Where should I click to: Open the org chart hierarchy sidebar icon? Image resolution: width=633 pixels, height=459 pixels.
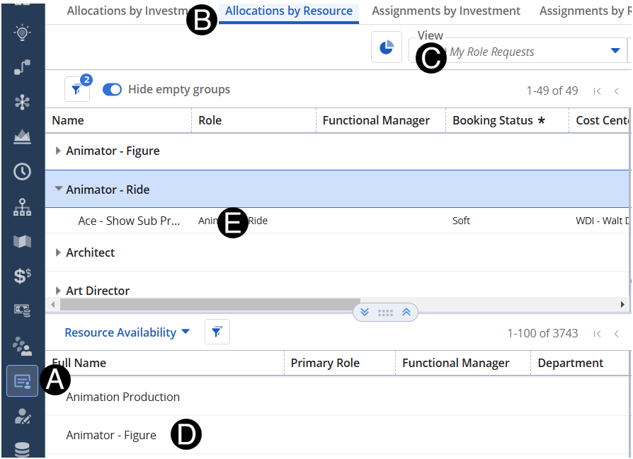22,207
